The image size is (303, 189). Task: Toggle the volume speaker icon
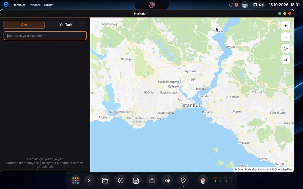point(261,5)
